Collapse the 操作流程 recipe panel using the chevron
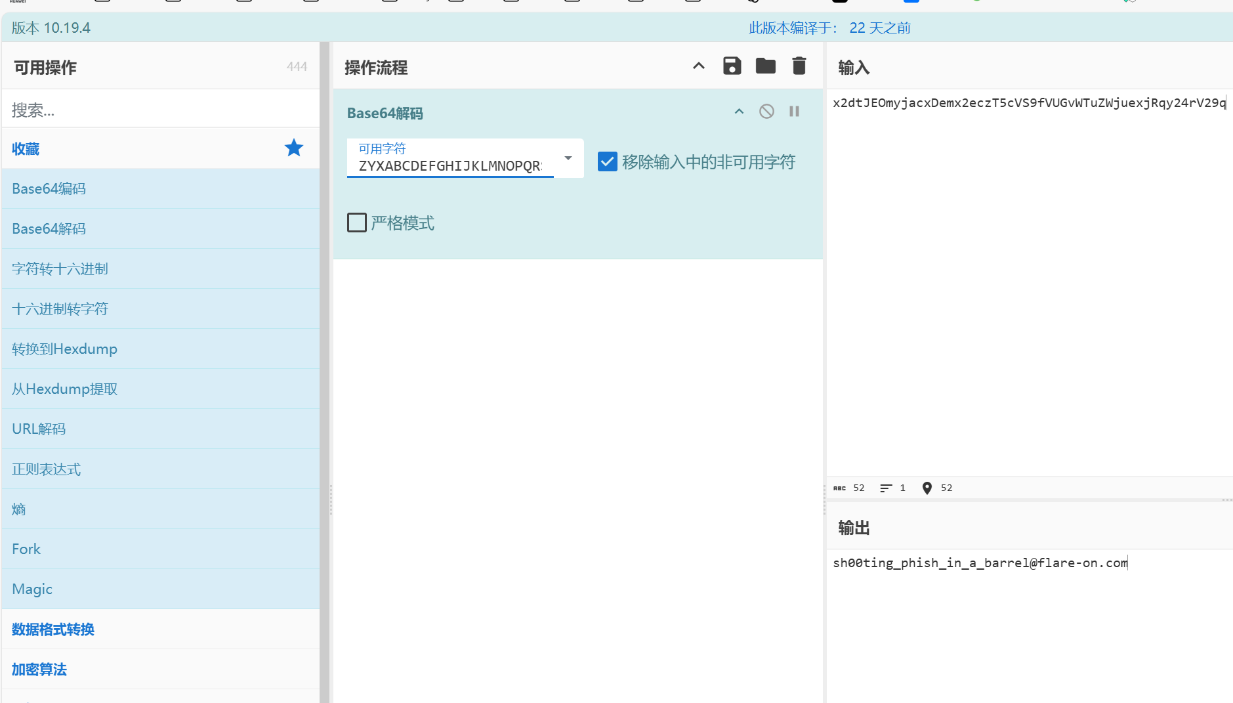Image resolution: width=1233 pixels, height=703 pixels. click(x=699, y=66)
